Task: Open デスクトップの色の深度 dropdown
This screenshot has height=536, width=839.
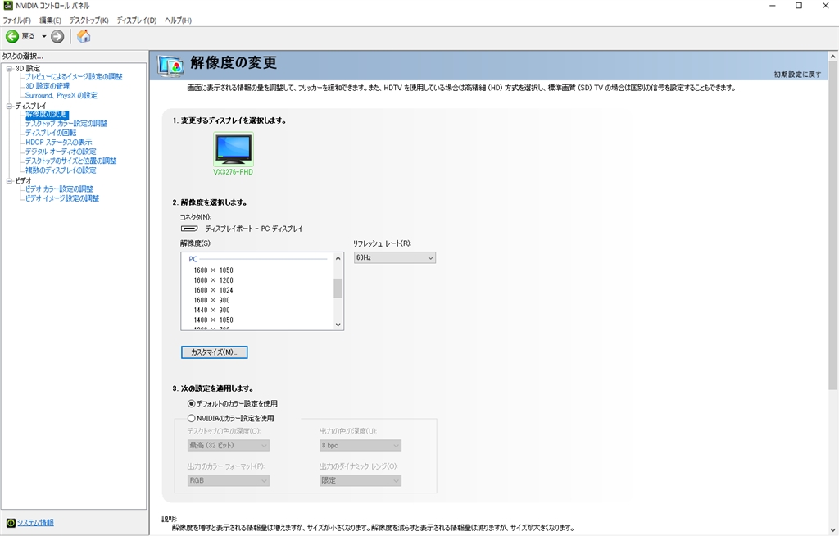Action: pyautogui.click(x=229, y=446)
